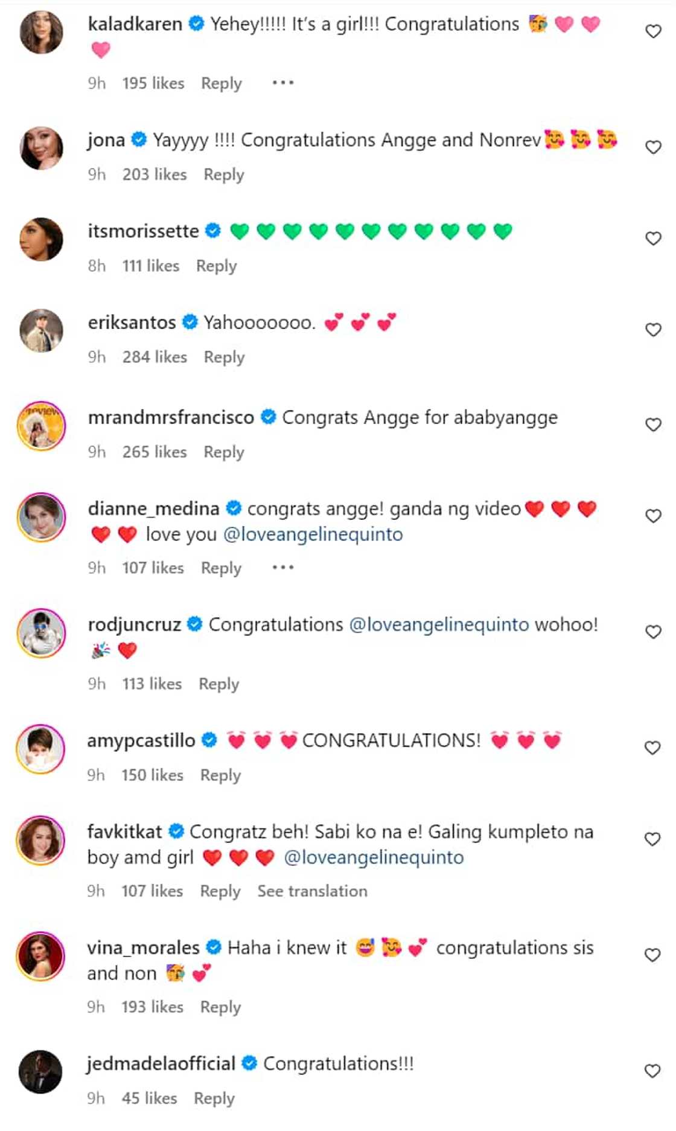This screenshot has height=1131, width=676.
Task: Toggle like on jedmadelaofficial's comment
Action: click(652, 1071)
